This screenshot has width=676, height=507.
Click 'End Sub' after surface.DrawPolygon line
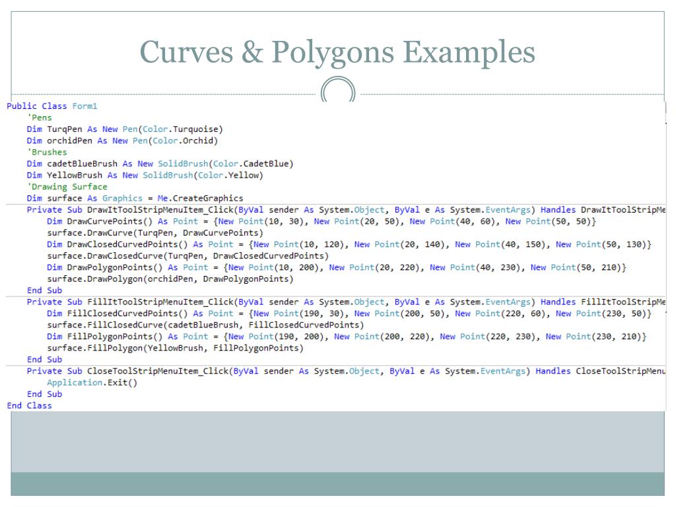coord(44,290)
